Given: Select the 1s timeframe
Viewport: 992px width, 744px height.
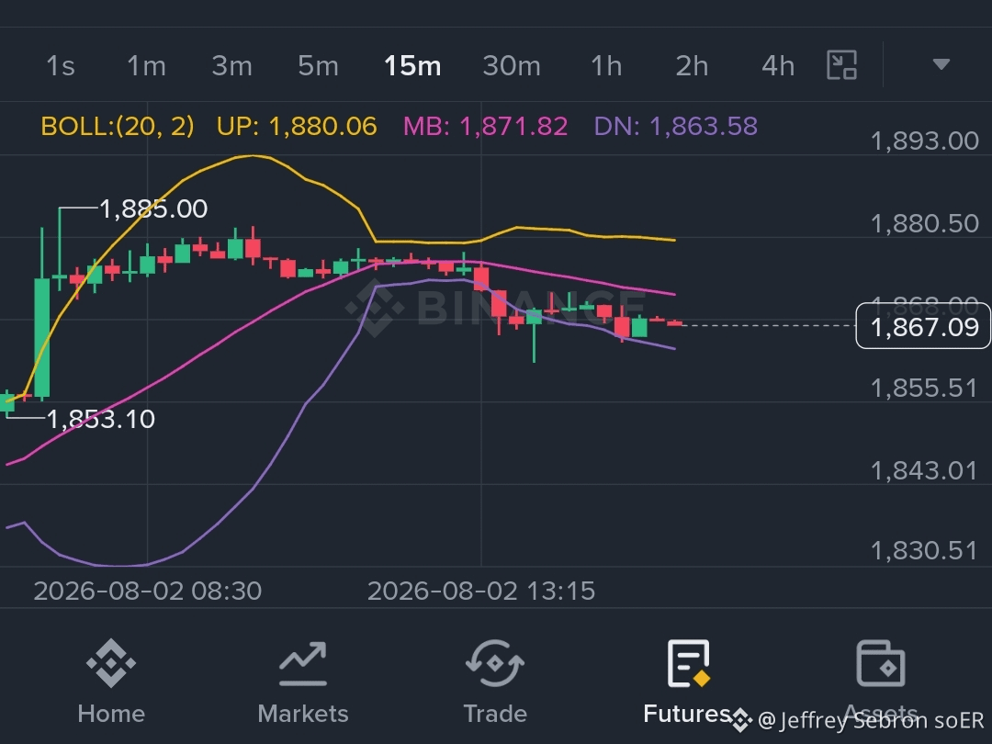Looking at the screenshot, I should 60,66.
